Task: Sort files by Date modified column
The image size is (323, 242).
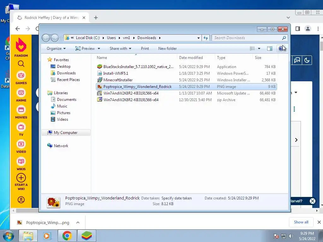Action: coord(196,58)
